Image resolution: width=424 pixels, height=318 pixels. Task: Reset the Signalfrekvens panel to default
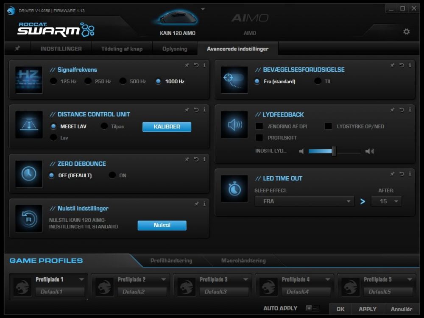pyautogui.click(x=196, y=65)
